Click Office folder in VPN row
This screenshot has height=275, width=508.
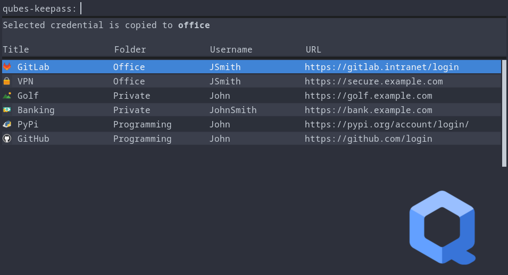[x=129, y=81]
